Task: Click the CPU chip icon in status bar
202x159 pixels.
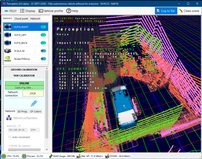Action: pyautogui.click(x=4, y=156)
